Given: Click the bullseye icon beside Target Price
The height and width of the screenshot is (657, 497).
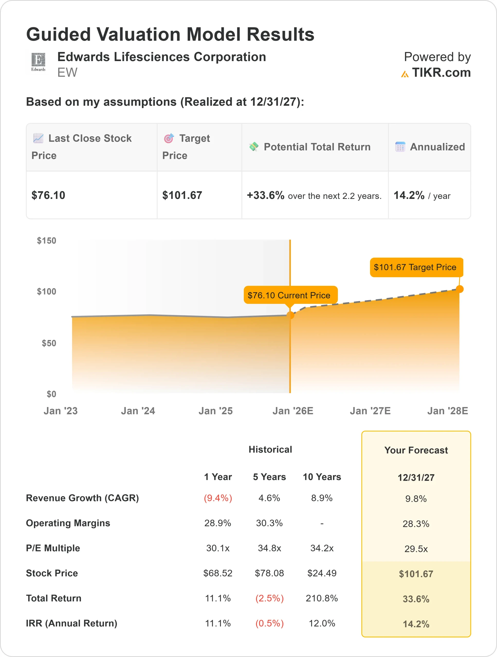Looking at the screenshot, I should tap(169, 138).
